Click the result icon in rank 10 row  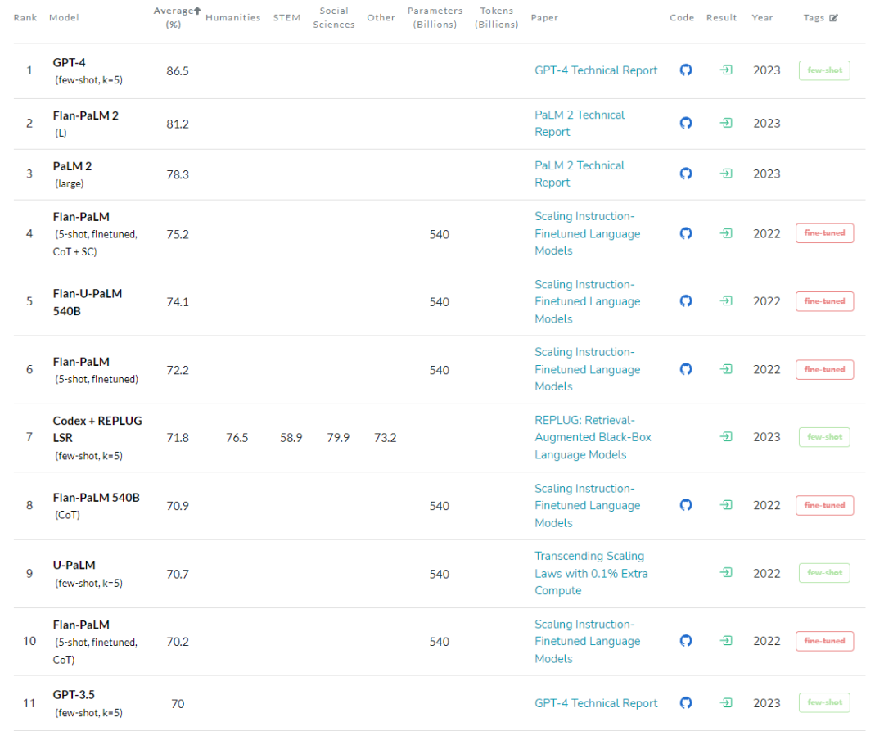726,641
